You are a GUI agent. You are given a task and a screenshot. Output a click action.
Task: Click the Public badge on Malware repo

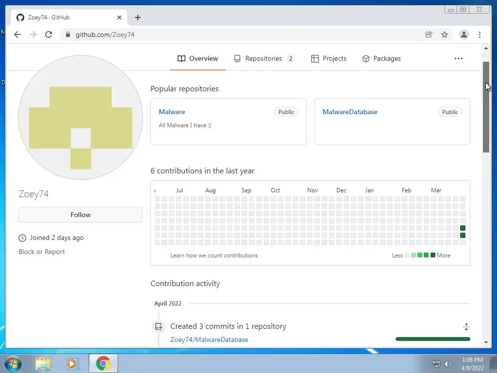tap(286, 112)
